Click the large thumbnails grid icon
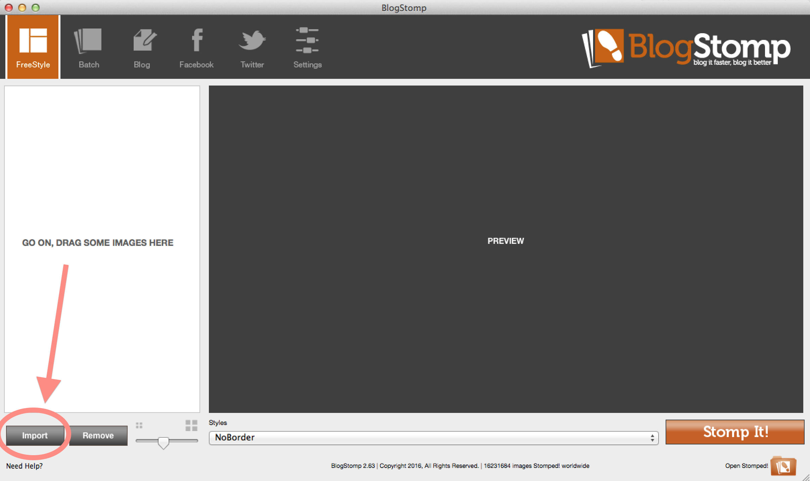 pos(191,425)
